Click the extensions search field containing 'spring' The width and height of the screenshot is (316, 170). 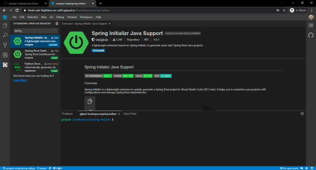tap(36, 31)
